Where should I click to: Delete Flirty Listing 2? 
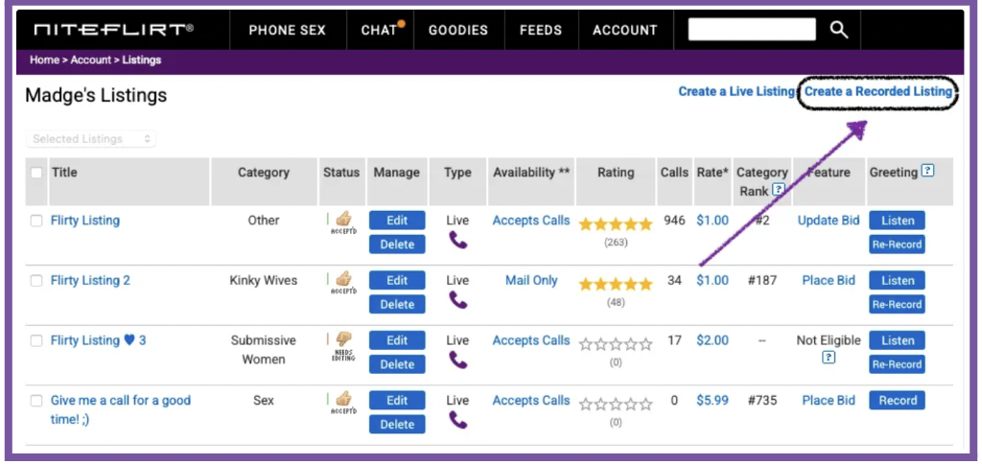397,304
